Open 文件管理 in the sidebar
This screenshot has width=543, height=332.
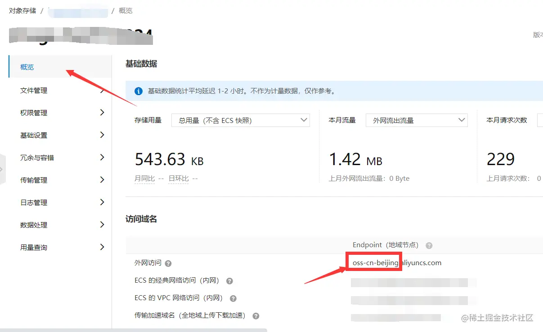pos(60,90)
